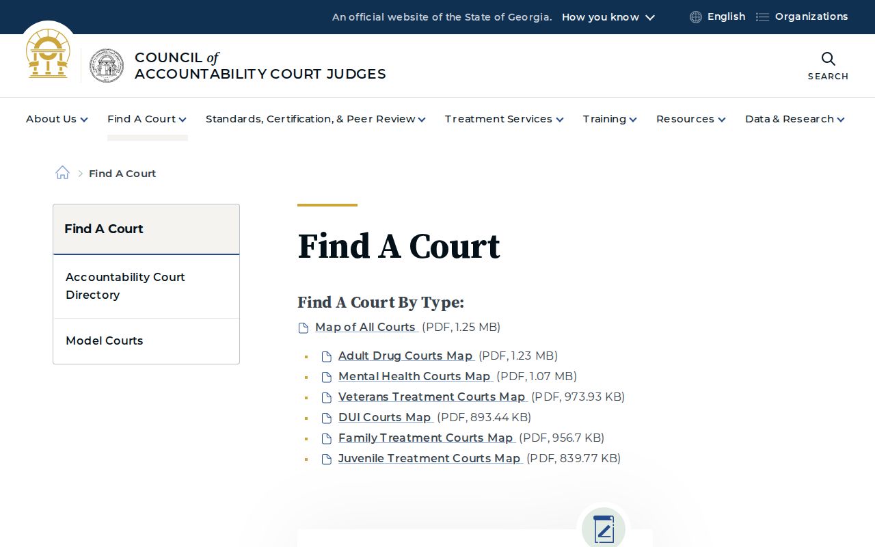Image resolution: width=875 pixels, height=547 pixels.
Task: Open the Juvenile Treatment Courts Map link
Action: pos(430,458)
